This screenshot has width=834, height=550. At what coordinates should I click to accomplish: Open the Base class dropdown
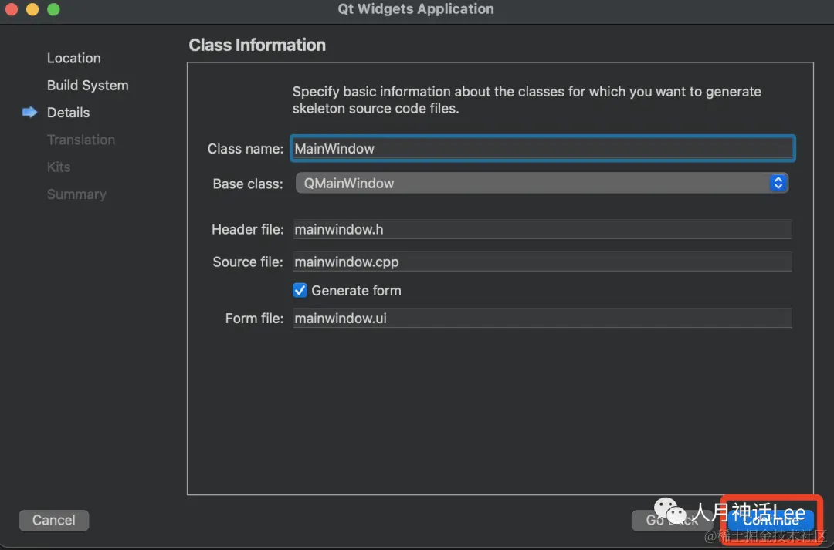pyautogui.click(x=541, y=183)
